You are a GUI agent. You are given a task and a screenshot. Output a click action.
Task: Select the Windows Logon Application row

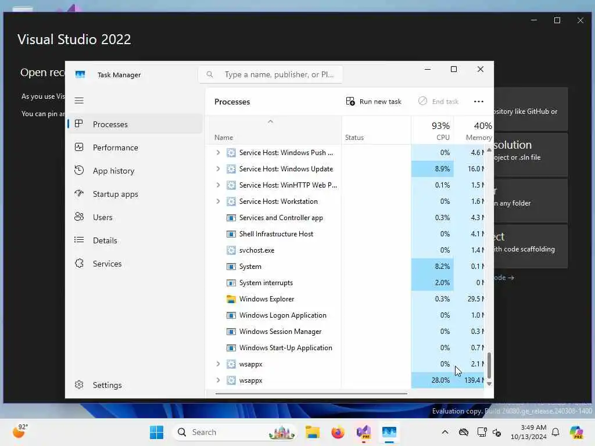[x=345, y=315]
